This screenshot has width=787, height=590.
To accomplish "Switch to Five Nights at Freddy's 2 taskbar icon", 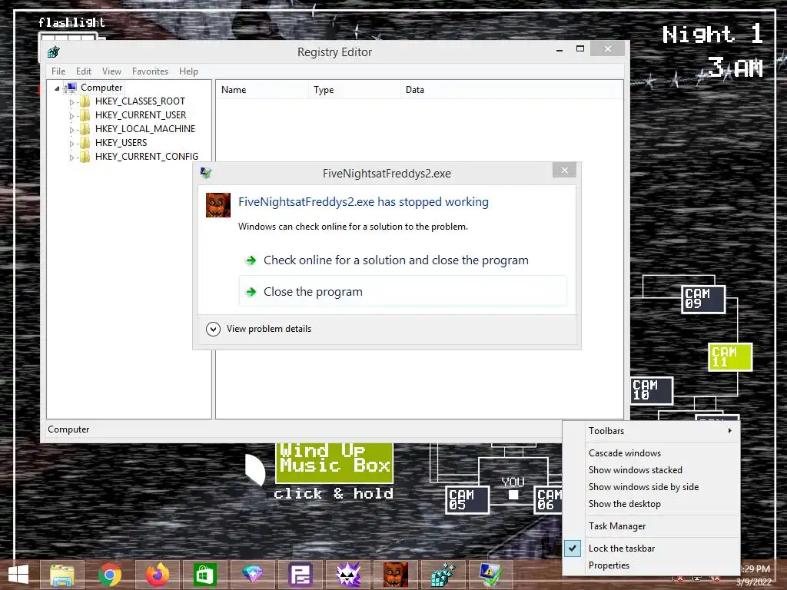I will tap(396, 575).
